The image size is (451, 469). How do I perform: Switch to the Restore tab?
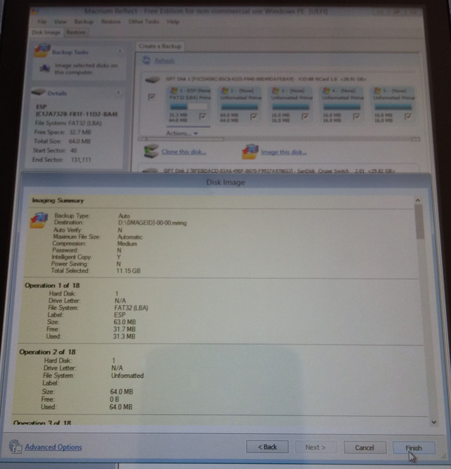(x=75, y=32)
